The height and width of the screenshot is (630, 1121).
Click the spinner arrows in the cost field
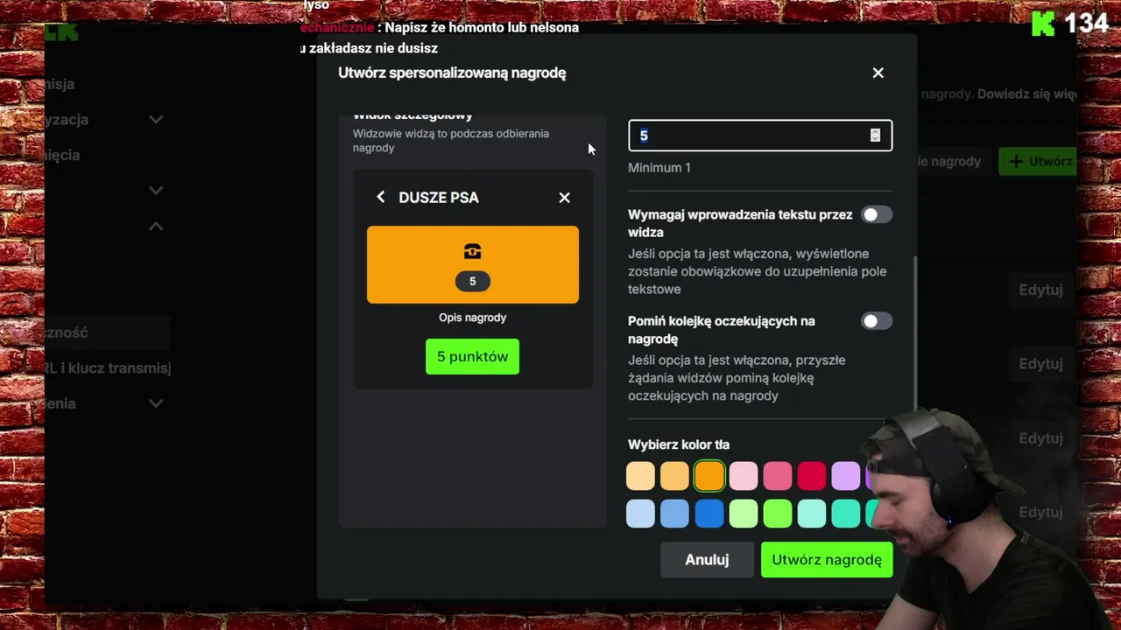(875, 135)
